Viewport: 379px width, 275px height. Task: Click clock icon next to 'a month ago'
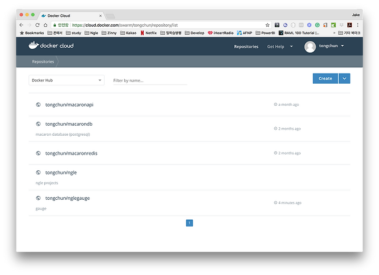coord(275,104)
